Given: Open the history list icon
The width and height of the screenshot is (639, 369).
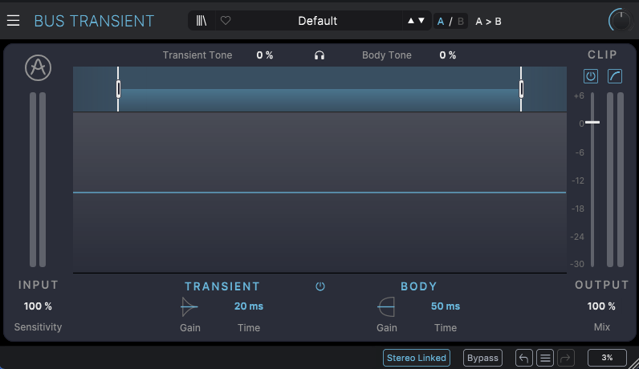Looking at the screenshot, I should (x=545, y=358).
